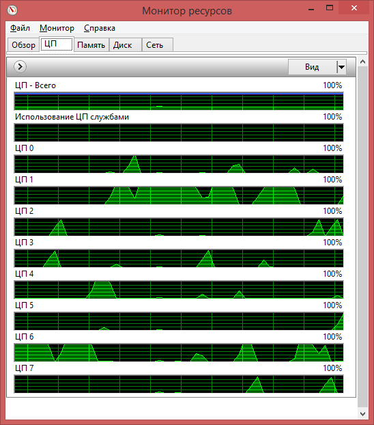Close the Монитор ресурсов window

click(x=354, y=8)
